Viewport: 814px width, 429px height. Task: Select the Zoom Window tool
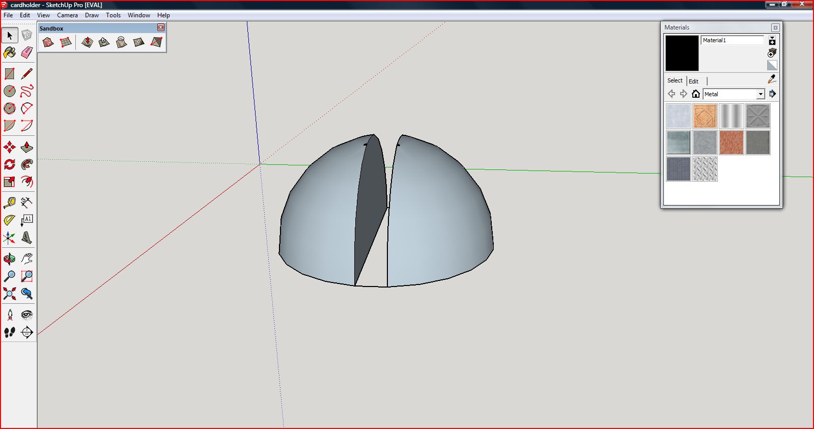(x=27, y=276)
